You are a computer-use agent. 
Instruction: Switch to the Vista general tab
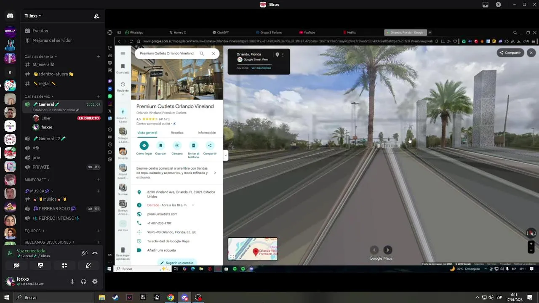coord(147,133)
